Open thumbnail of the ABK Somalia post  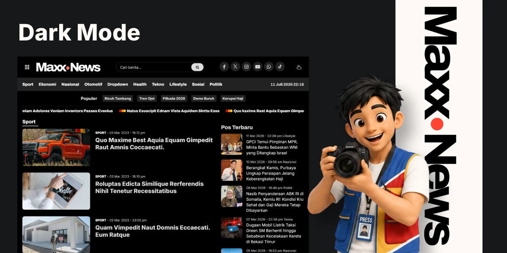[232, 196]
